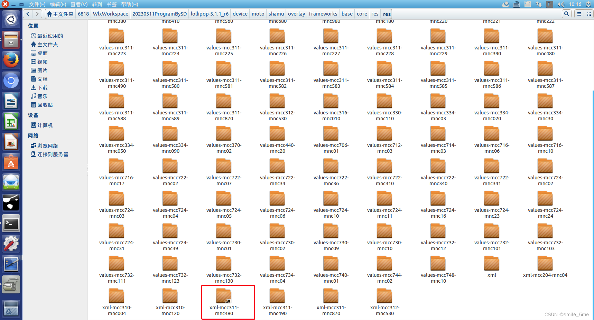This screenshot has height=320, width=594.
Task: Open 文档 in the sidebar
Action: tap(39, 79)
